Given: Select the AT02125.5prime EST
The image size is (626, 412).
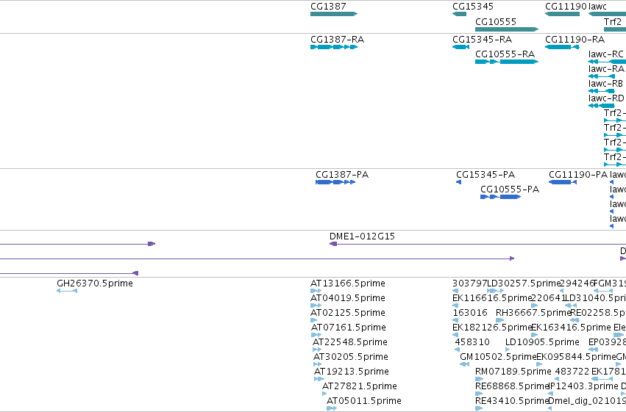Looking at the screenshot, I should tap(314, 320).
